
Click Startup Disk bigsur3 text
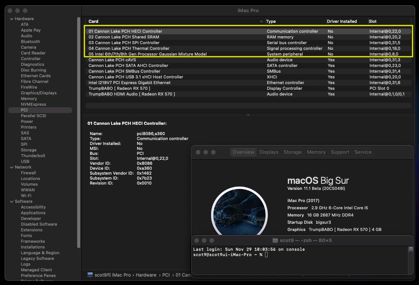[309, 223]
